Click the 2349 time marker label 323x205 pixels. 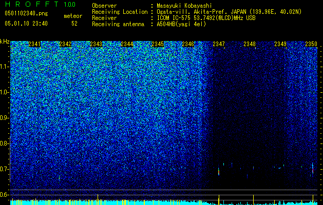280,44
